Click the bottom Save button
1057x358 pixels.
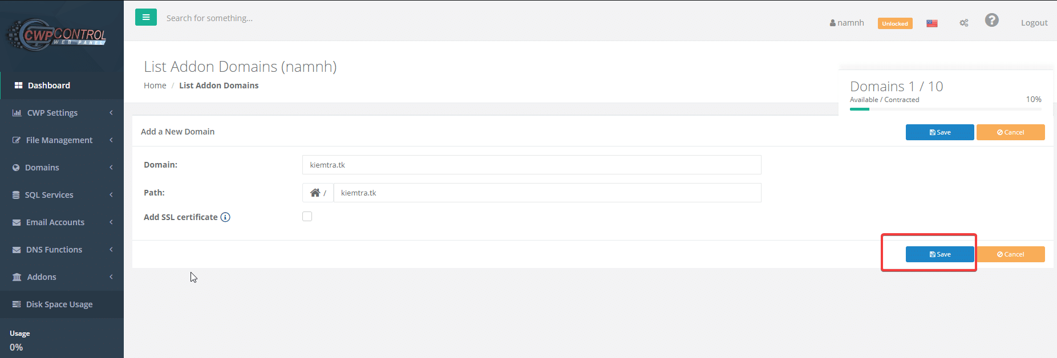(x=939, y=254)
